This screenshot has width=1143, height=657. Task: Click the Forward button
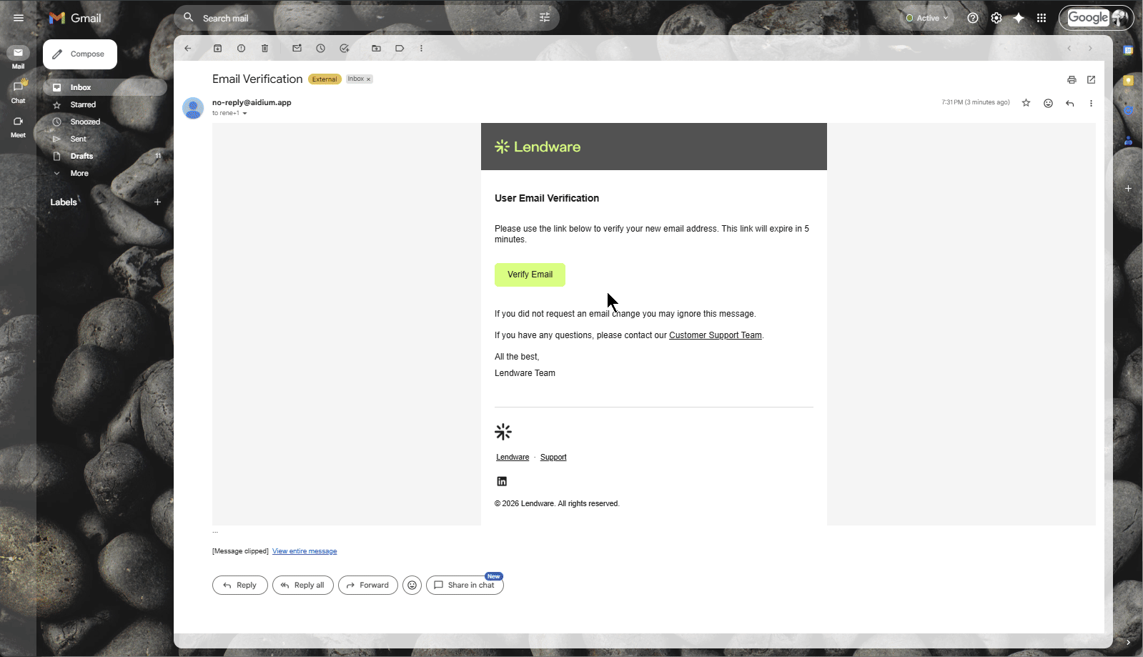tap(367, 585)
